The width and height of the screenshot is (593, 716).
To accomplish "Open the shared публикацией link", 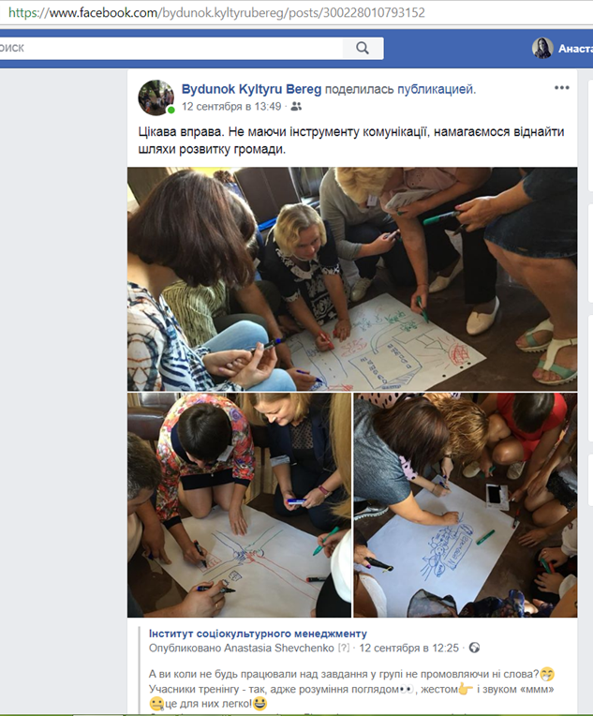I will coord(436,89).
